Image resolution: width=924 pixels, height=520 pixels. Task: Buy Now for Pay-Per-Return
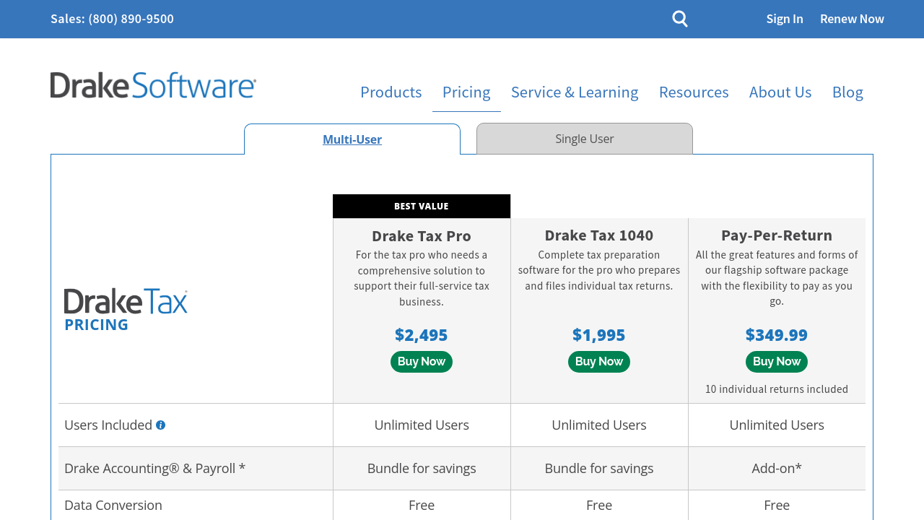coord(777,362)
